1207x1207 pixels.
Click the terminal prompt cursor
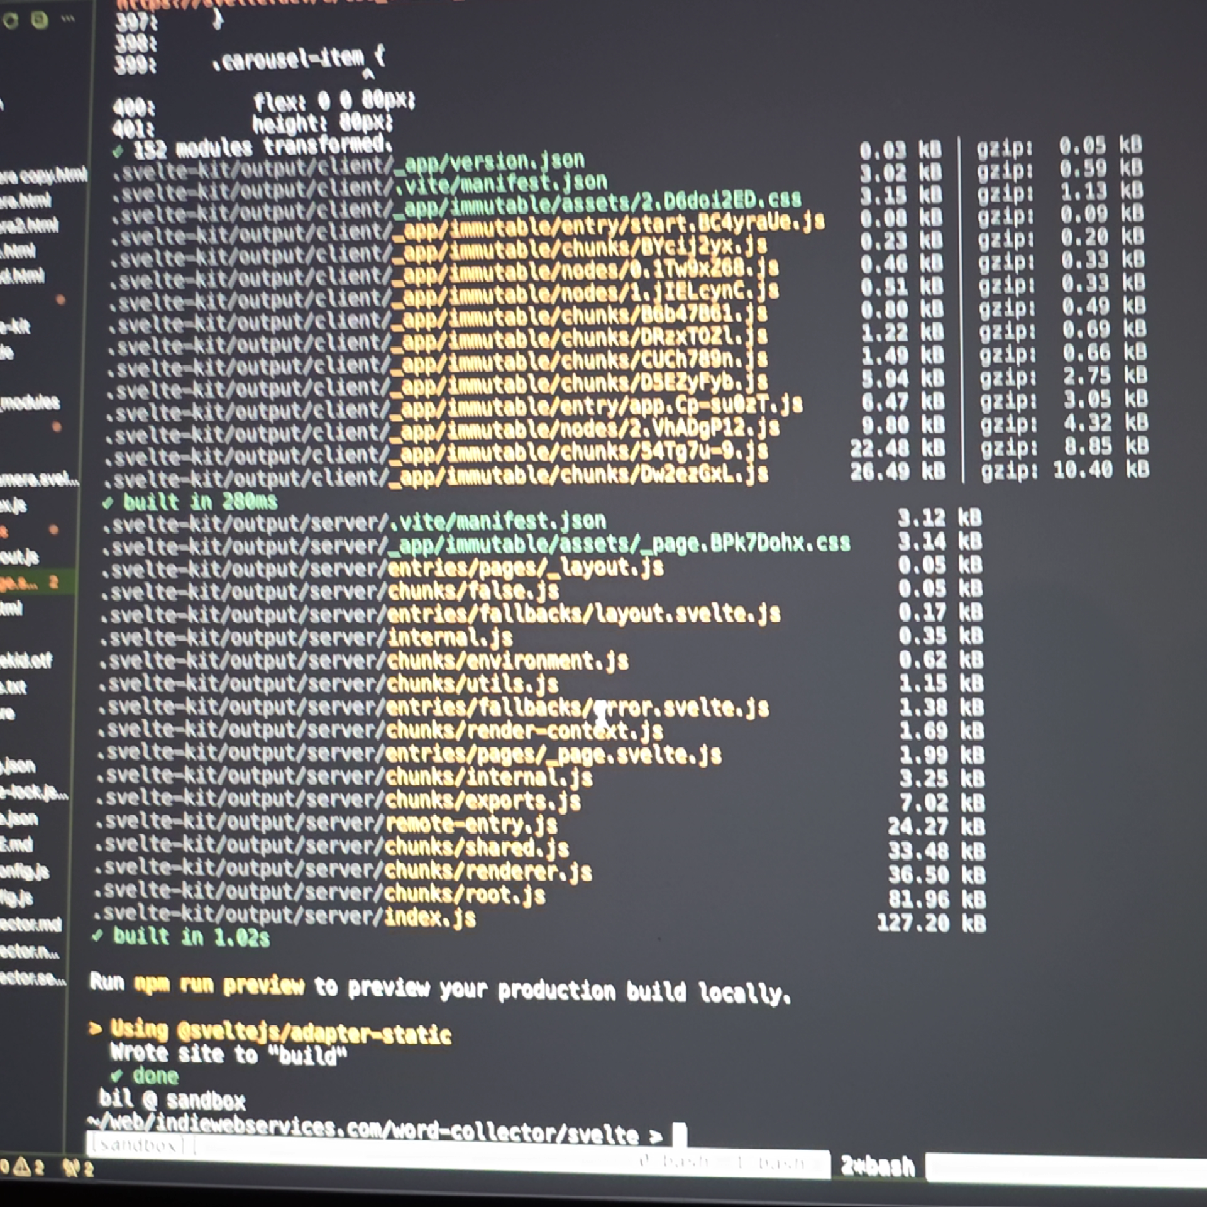coord(680,1134)
